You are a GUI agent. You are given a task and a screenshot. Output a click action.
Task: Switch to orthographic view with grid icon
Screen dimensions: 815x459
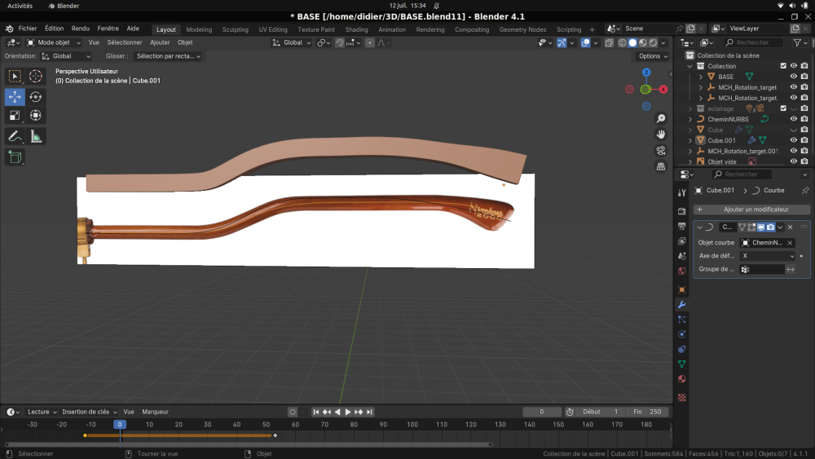click(x=661, y=166)
